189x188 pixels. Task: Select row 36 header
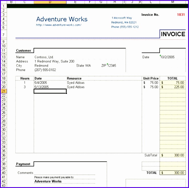click(x=4, y=155)
